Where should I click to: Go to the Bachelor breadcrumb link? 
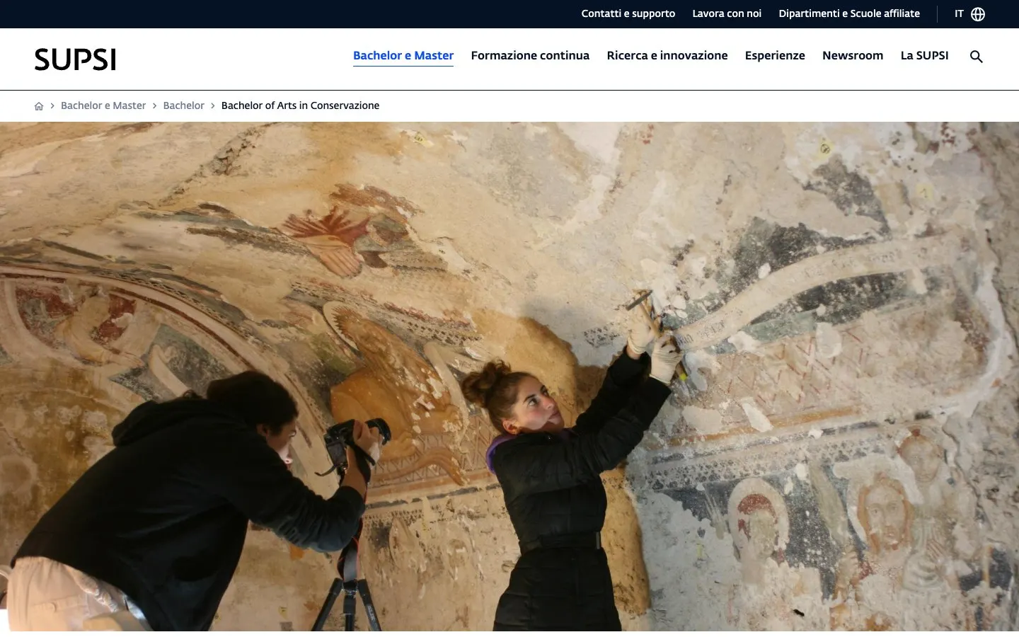pyautogui.click(x=183, y=105)
